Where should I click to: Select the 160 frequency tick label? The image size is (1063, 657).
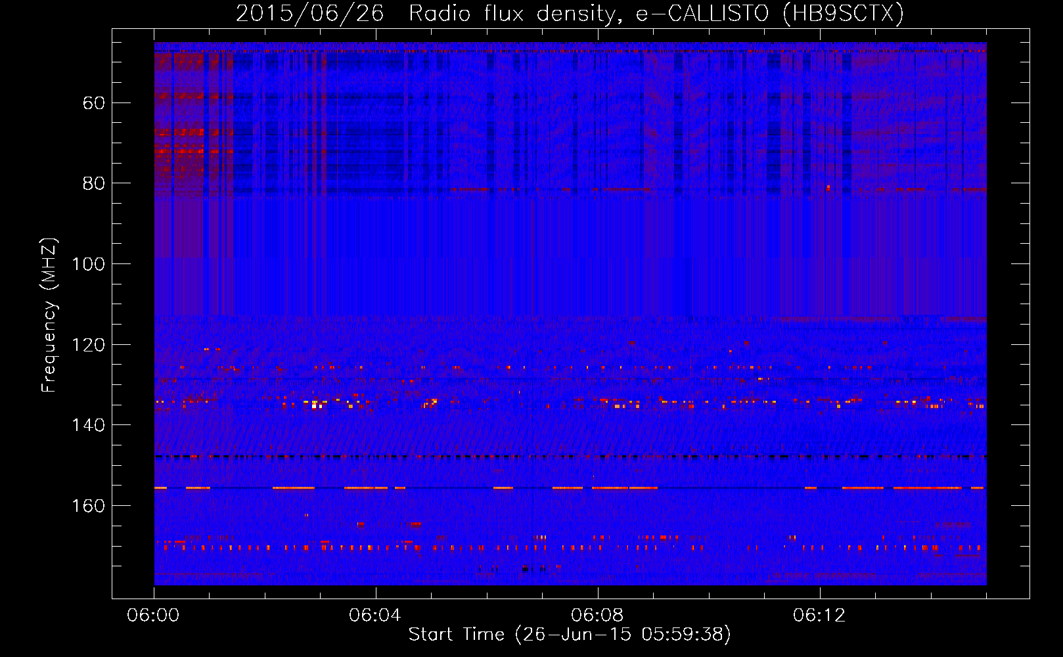coord(89,506)
